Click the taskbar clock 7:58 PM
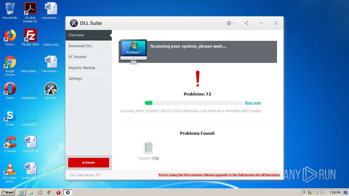The width and height of the screenshot is (349, 196). pyautogui.click(x=335, y=192)
